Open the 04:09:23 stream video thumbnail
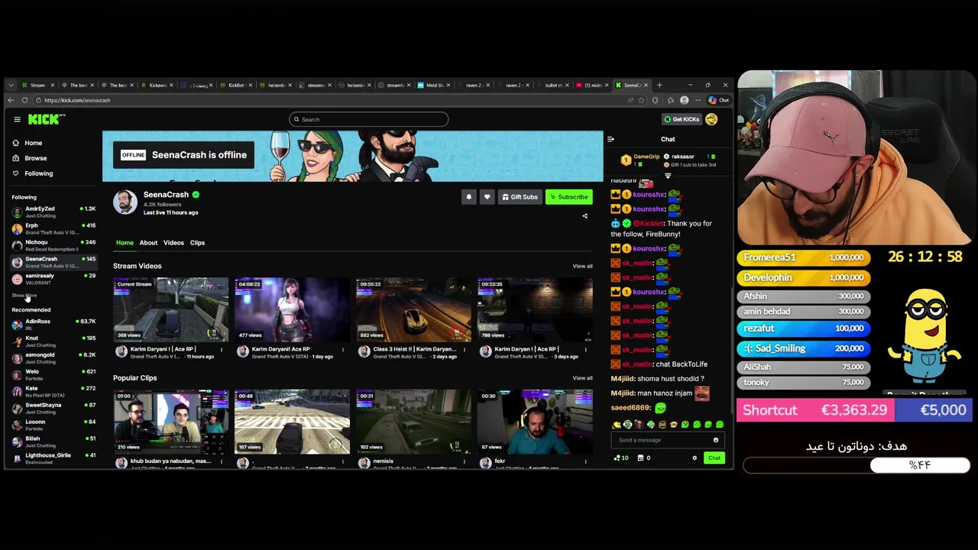This screenshot has width=978, height=550. coord(292,309)
